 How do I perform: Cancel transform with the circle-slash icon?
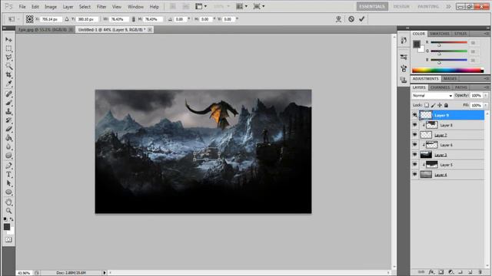351,19
